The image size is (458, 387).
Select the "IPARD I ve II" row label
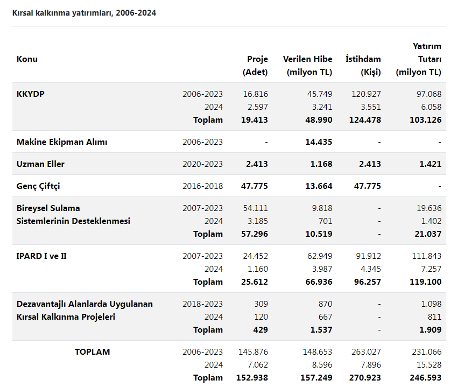[x=41, y=256]
